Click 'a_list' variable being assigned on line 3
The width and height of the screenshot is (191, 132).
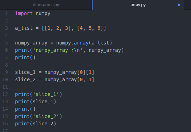(24, 28)
